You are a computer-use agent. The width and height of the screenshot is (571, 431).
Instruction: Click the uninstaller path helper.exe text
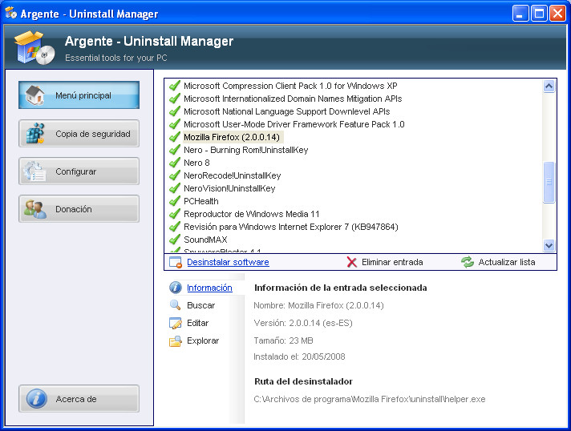pos(370,399)
